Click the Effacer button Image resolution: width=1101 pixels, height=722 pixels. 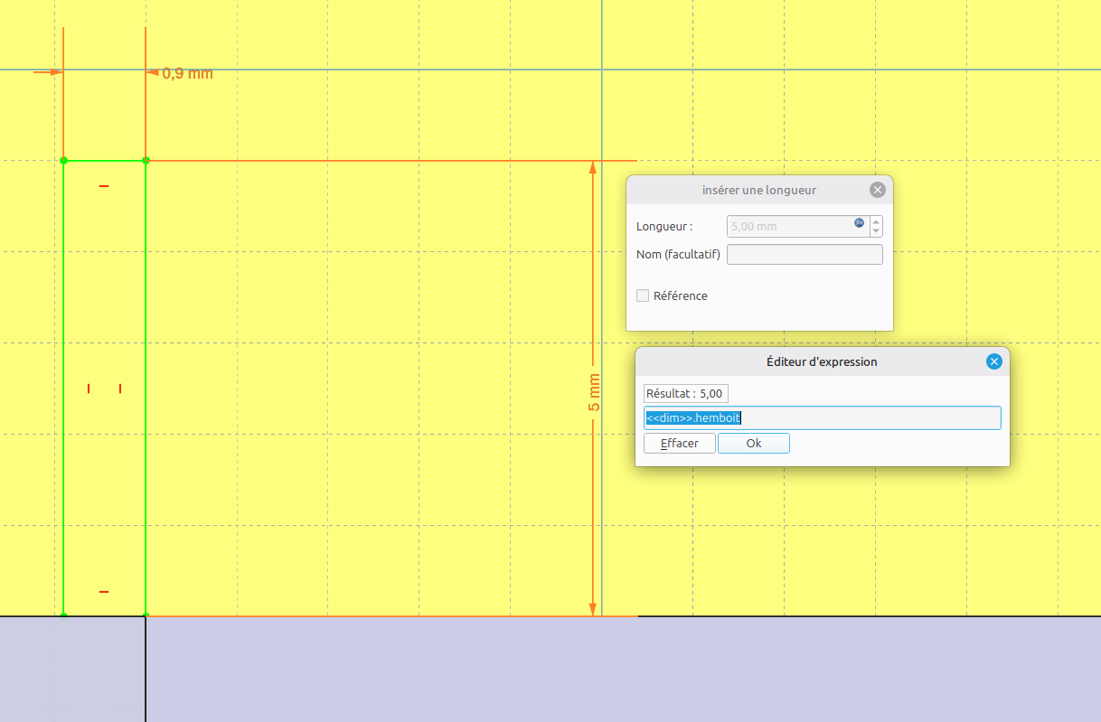pyautogui.click(x=679, y=444)
